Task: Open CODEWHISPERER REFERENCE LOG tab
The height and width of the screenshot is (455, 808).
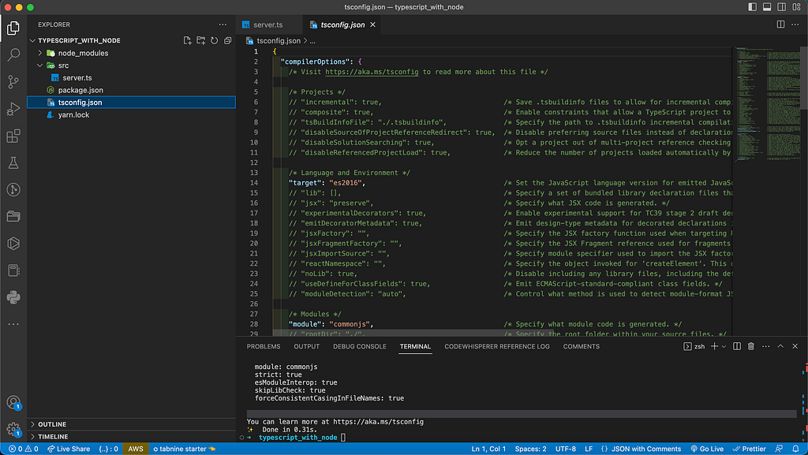Action: tap(497, 346)
